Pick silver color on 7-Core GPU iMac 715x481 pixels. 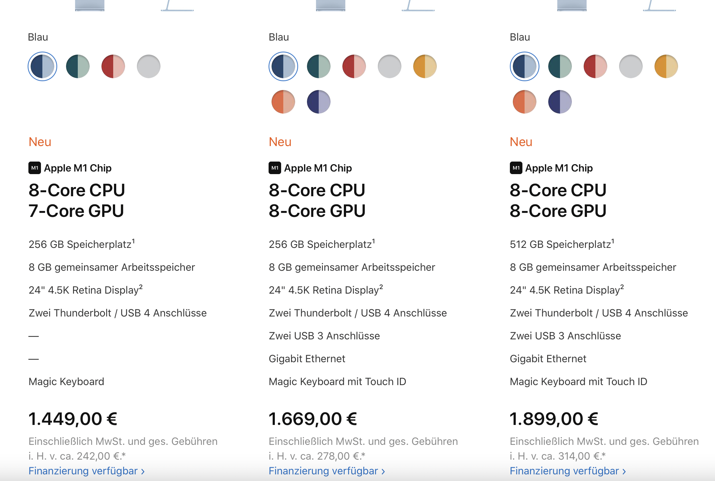tap(149, 66)
